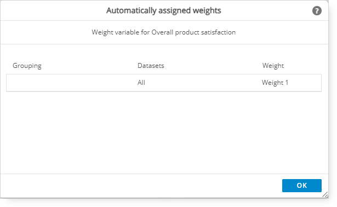This screenshot has height=207, width=337.
Task: Grab the resize grip at dialog corner
Action: click(325, 194)
